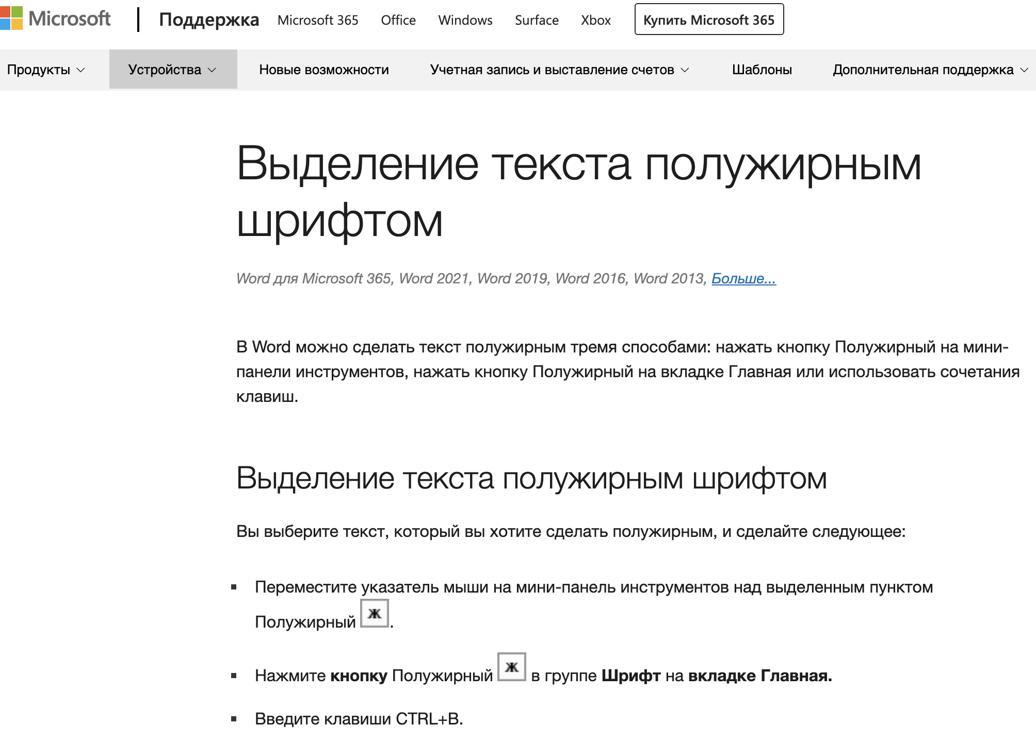
Task: Open Дополнительная поддержка dropdown
Action: (x=930, y=70)
